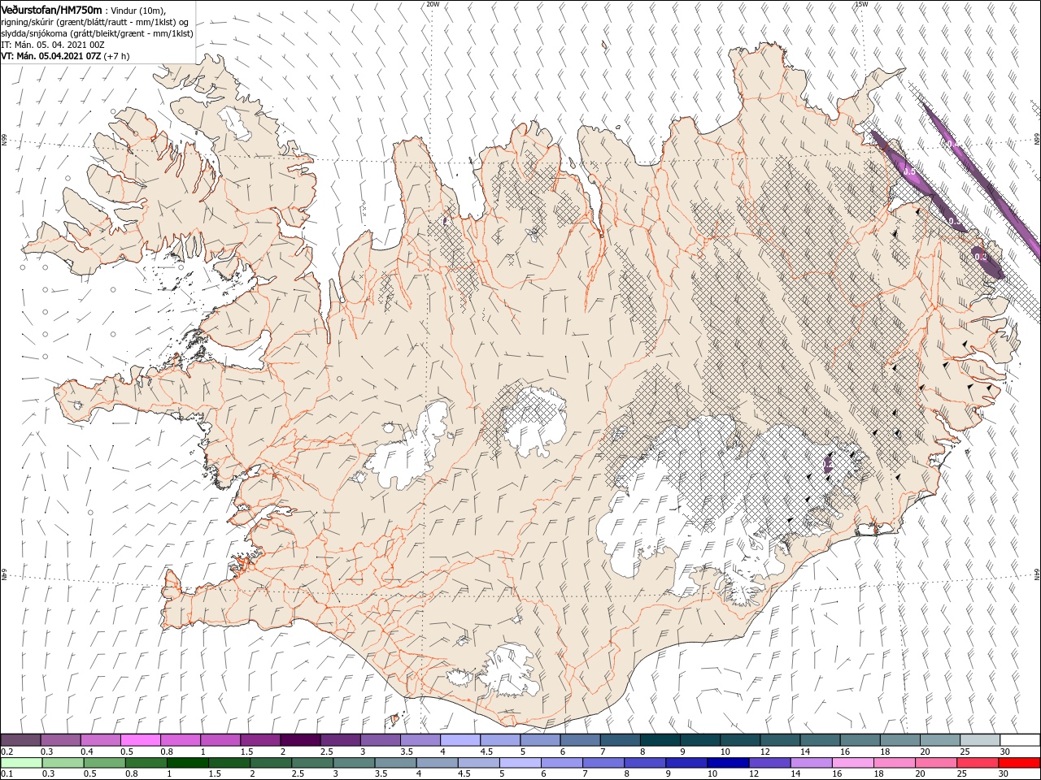Screen dimensions: 1041x780
Task: Click the small purple patch on Vatnajökull glacier
Action: pyautogui.click(x=828, y=464)
